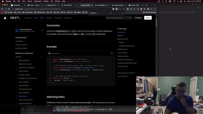203x114 pixels.
Task: Open Dynamic Routes in sidebar
Action: coord(24,75)
